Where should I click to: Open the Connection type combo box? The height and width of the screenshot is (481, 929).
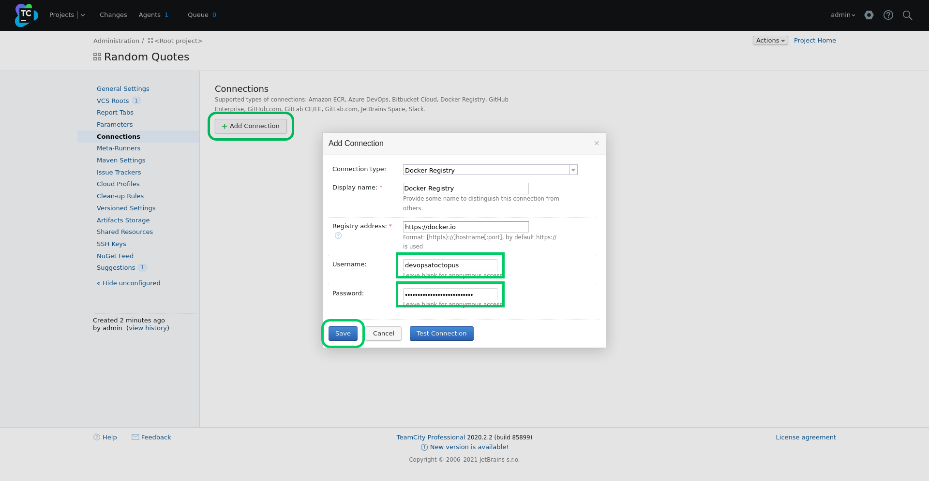pyautogui.click(x=490, y=170)
